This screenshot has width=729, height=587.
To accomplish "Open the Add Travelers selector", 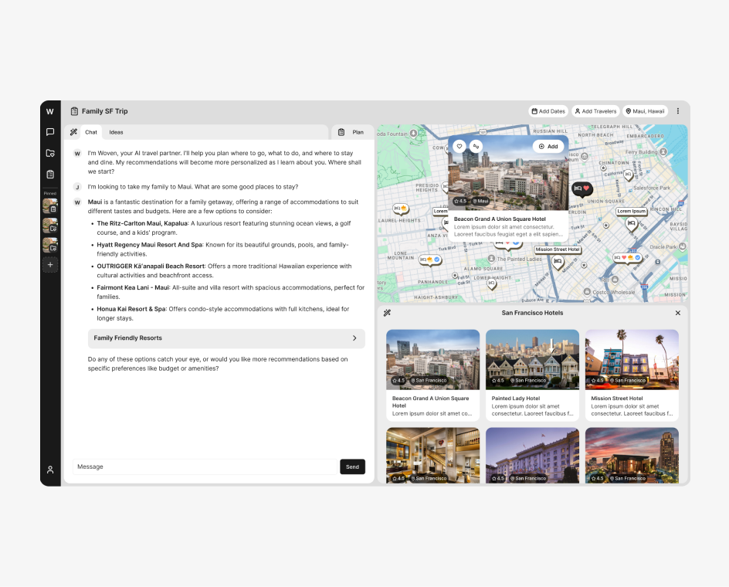I will click(x=595, y=111).
